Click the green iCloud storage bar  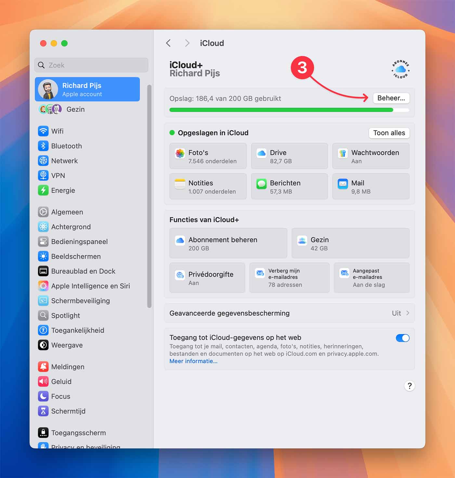(x=281, y=110)
